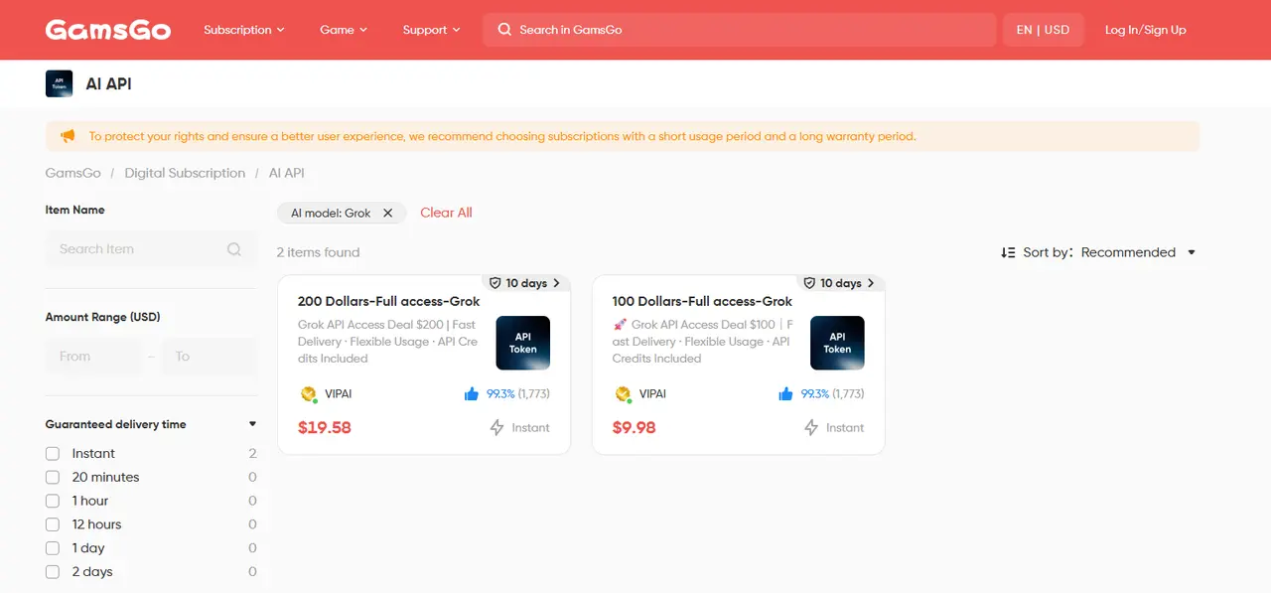Click the AI API page heading
The image size is (1271, 593).
pyautogui.click(x=108, y=83)
